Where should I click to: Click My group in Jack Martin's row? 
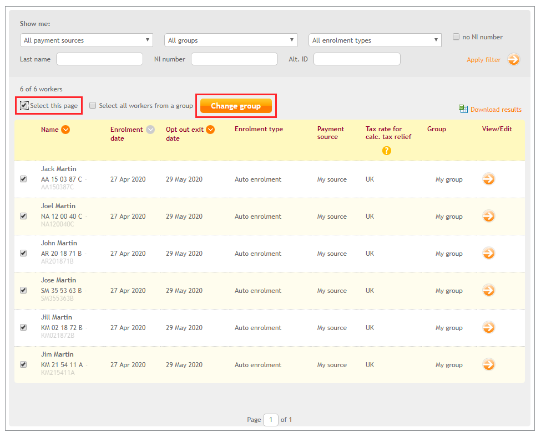pyautogui.click(x=449, y=180)
